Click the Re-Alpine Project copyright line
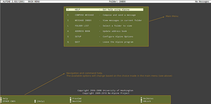Image resolution: width=211 pixels, height=104 pixels. [106, 93]
